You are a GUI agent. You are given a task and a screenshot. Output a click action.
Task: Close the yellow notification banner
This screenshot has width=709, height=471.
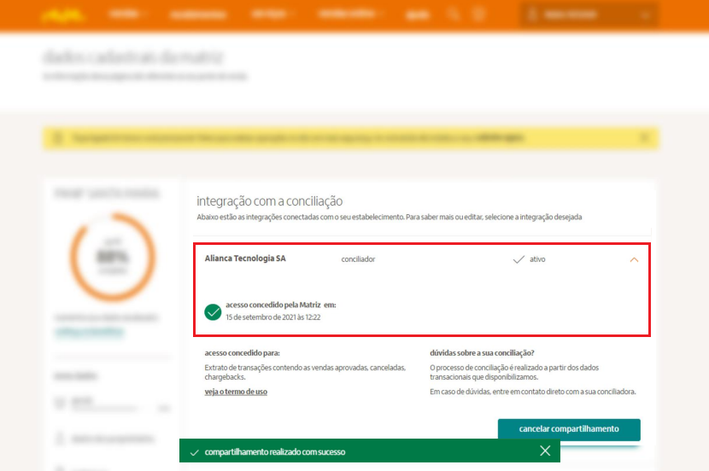click(x=644, y=137)
